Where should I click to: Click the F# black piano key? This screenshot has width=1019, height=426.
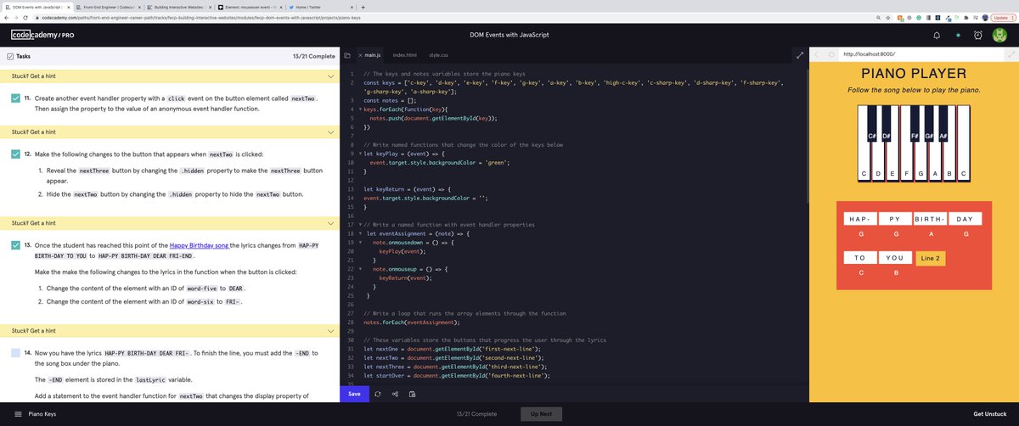tap(915, 124)
